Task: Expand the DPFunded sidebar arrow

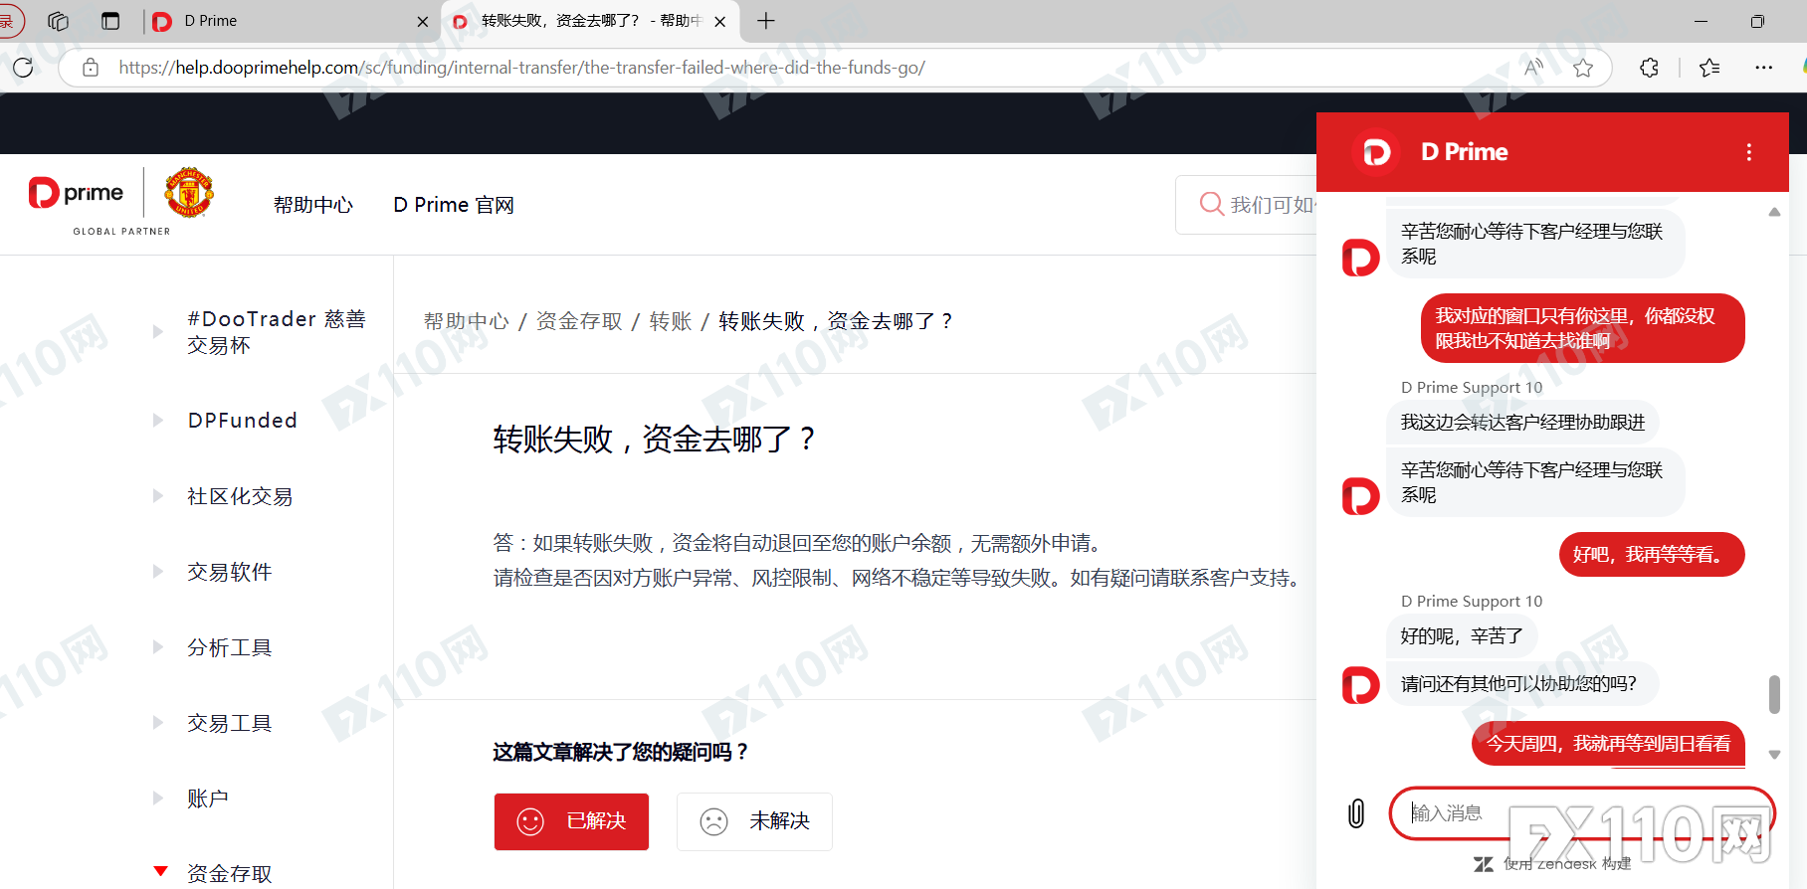Action: click(157, 421)
